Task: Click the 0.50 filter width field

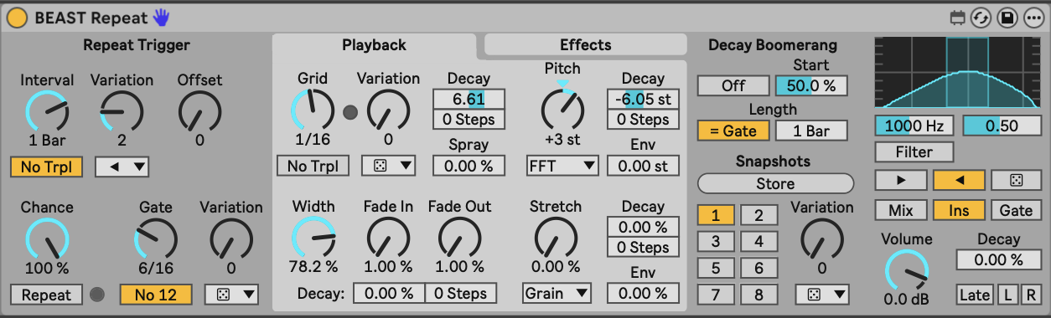Action: click(1002, 126)
